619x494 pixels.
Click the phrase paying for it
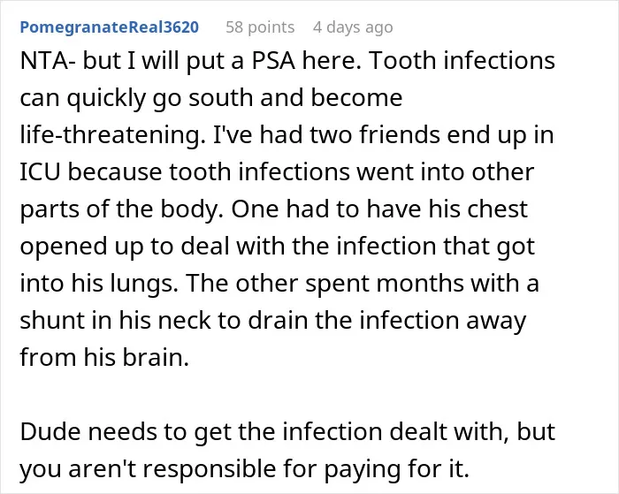tap(397, 468)
